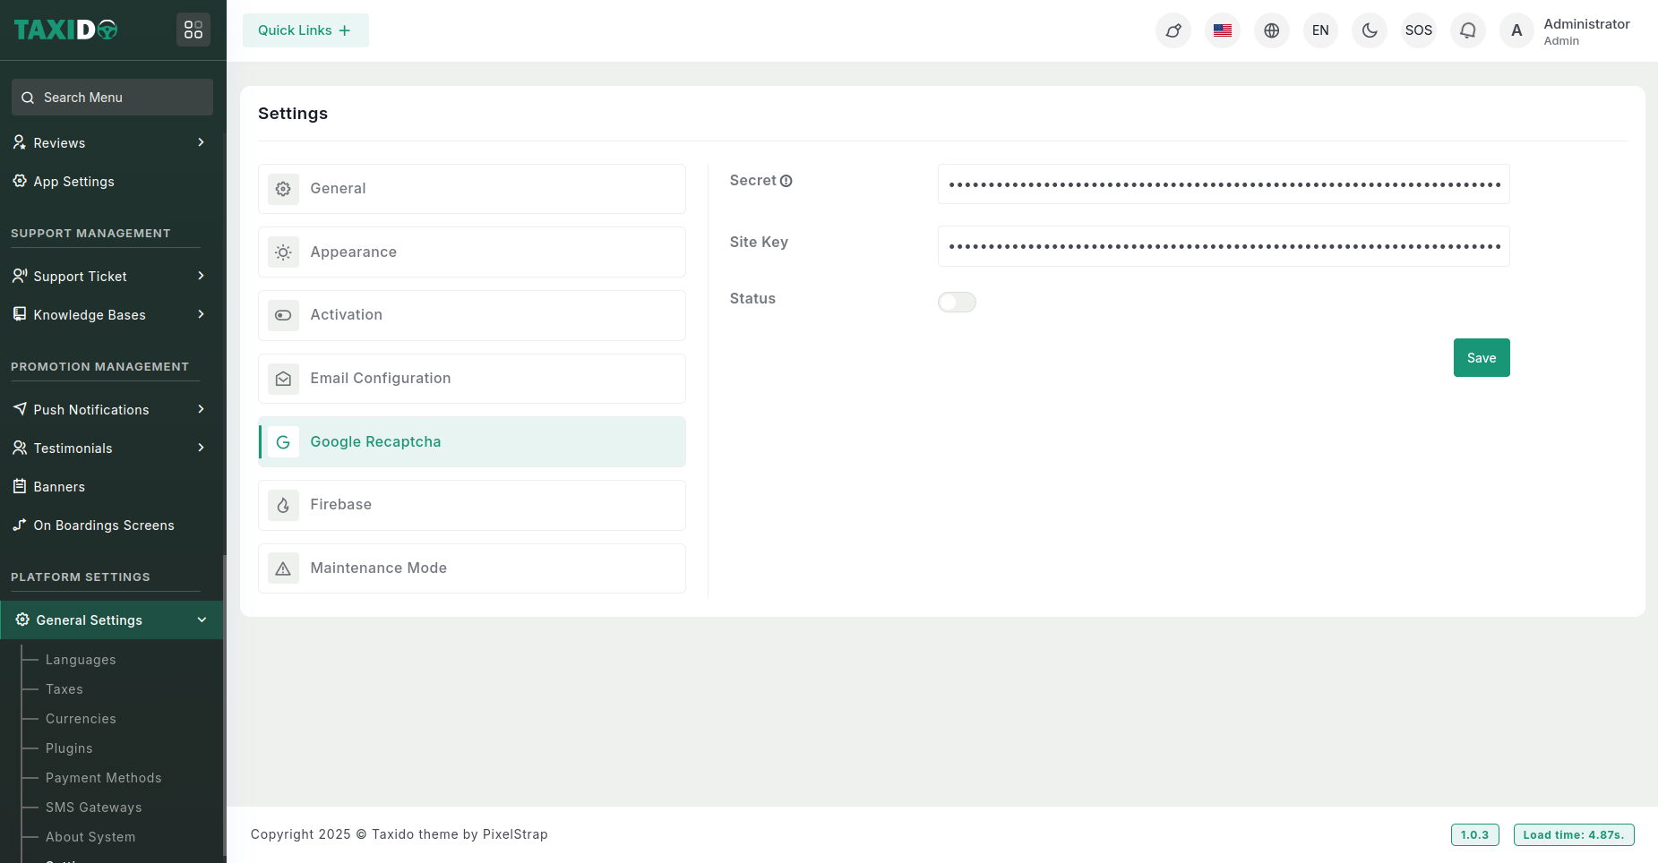The image size is (1658, 863).
Task: Select the Maintenance Mode tab
Action: pyautogui.click(x=471, y=568)
